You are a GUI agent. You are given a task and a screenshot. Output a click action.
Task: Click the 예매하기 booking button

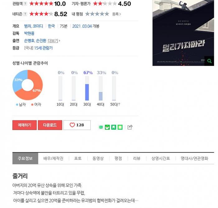(x=25, y=125)
